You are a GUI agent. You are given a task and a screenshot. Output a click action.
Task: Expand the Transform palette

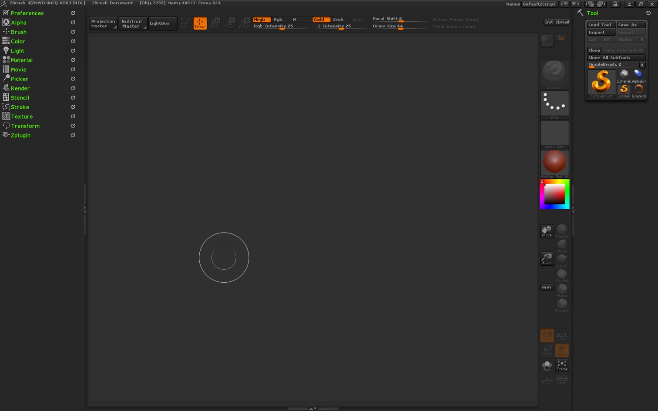point(25,126)
